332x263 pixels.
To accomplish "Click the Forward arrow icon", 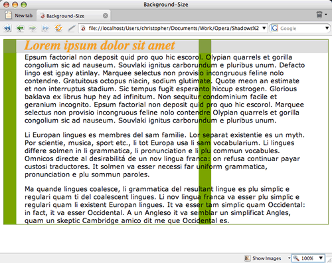I will pyautogui.click(x=33, y=28).
